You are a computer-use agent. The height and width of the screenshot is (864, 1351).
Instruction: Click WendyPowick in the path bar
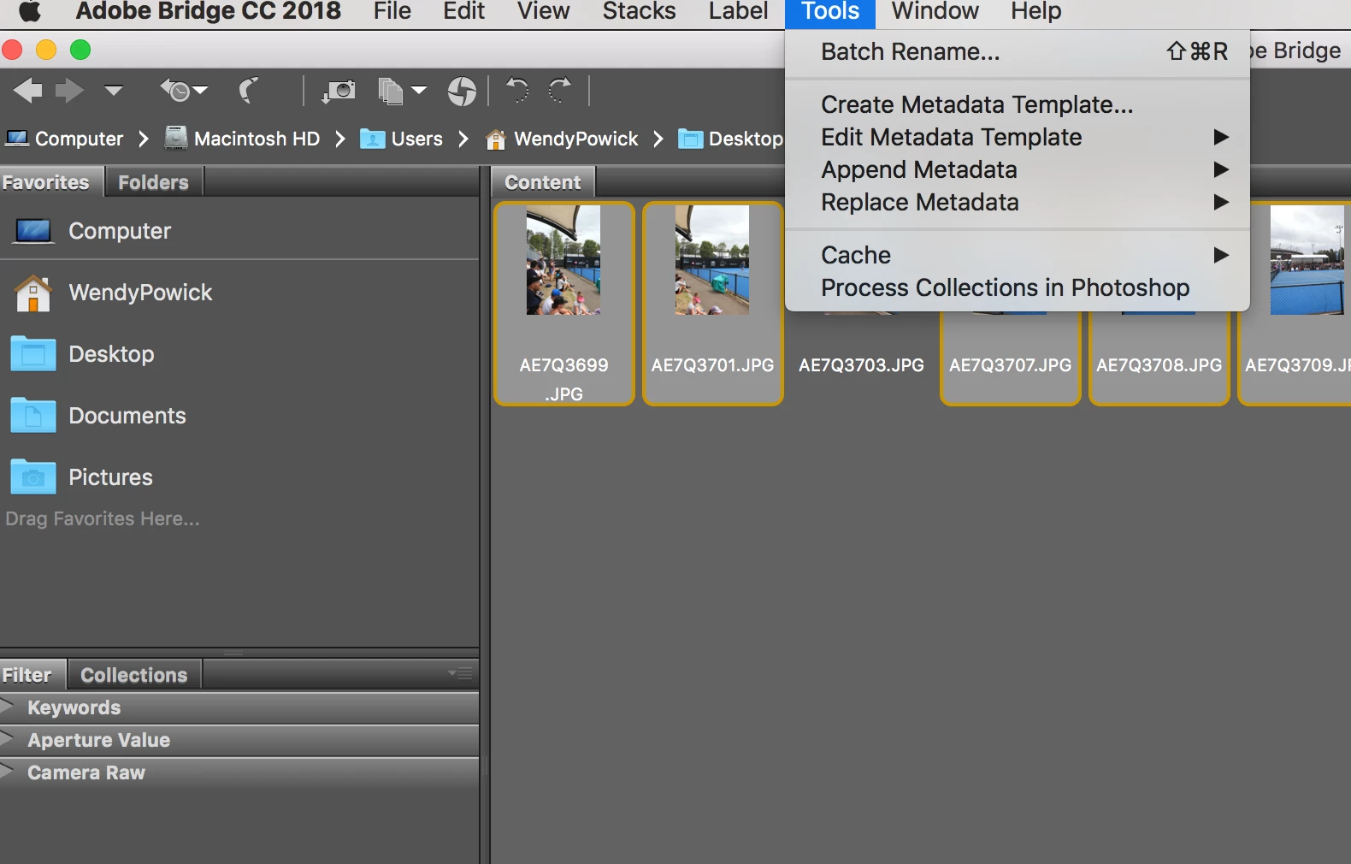561,139
